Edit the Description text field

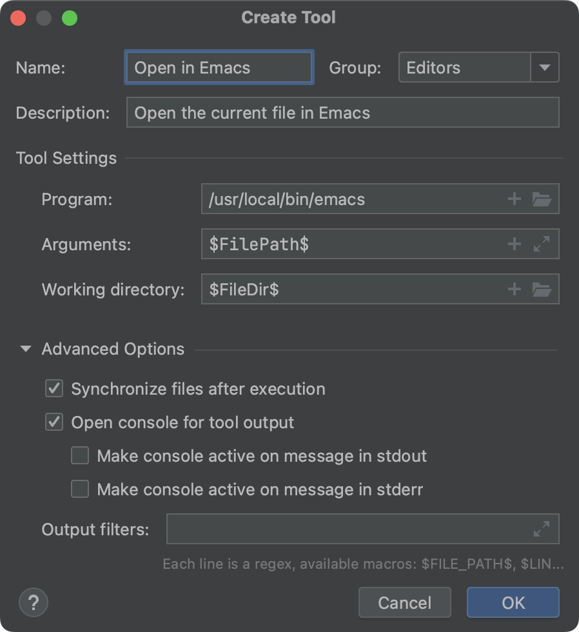342,112
